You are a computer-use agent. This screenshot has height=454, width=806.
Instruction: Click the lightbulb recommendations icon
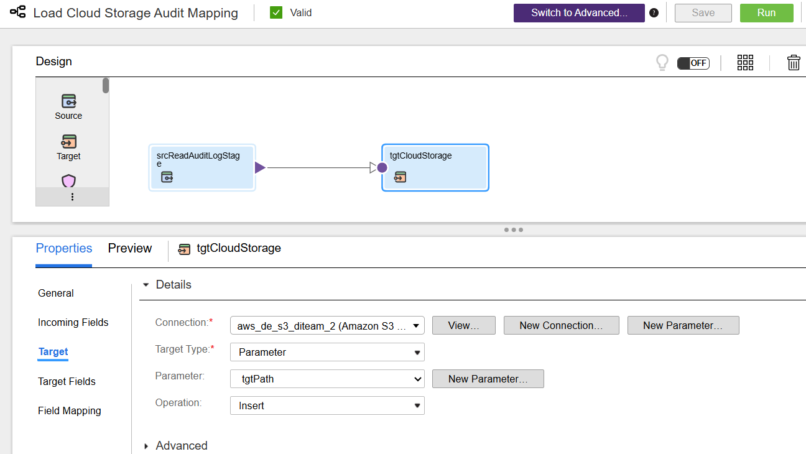tap(662, 63)
